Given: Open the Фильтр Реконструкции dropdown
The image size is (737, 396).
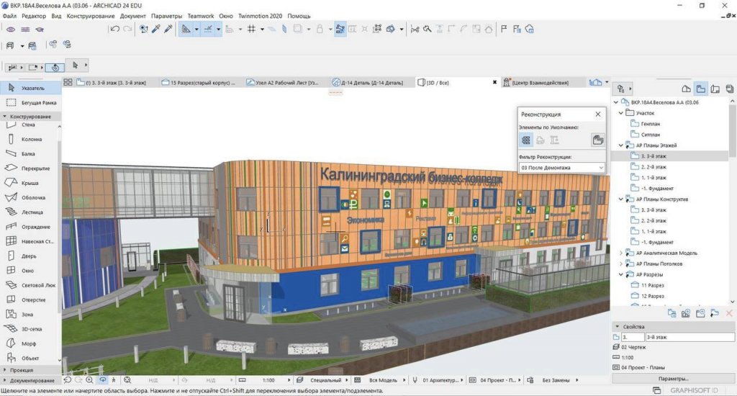Looking at the screenshot, I should tap(561, 168).
